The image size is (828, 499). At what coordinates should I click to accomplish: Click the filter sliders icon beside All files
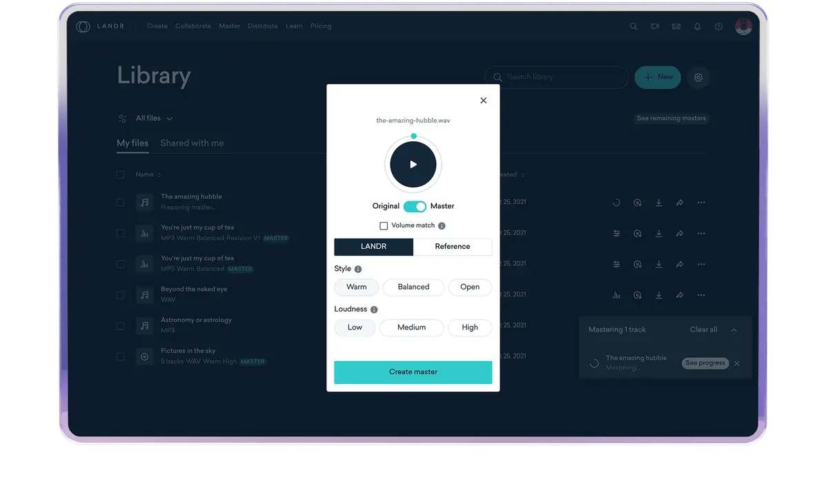(122, 119)
